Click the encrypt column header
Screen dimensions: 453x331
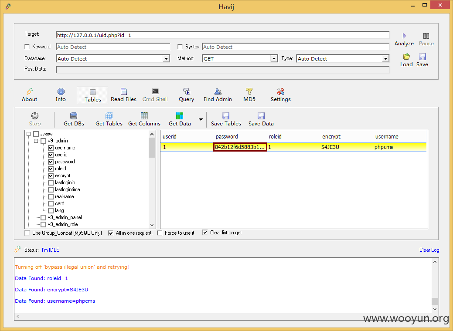coord(331,137)
